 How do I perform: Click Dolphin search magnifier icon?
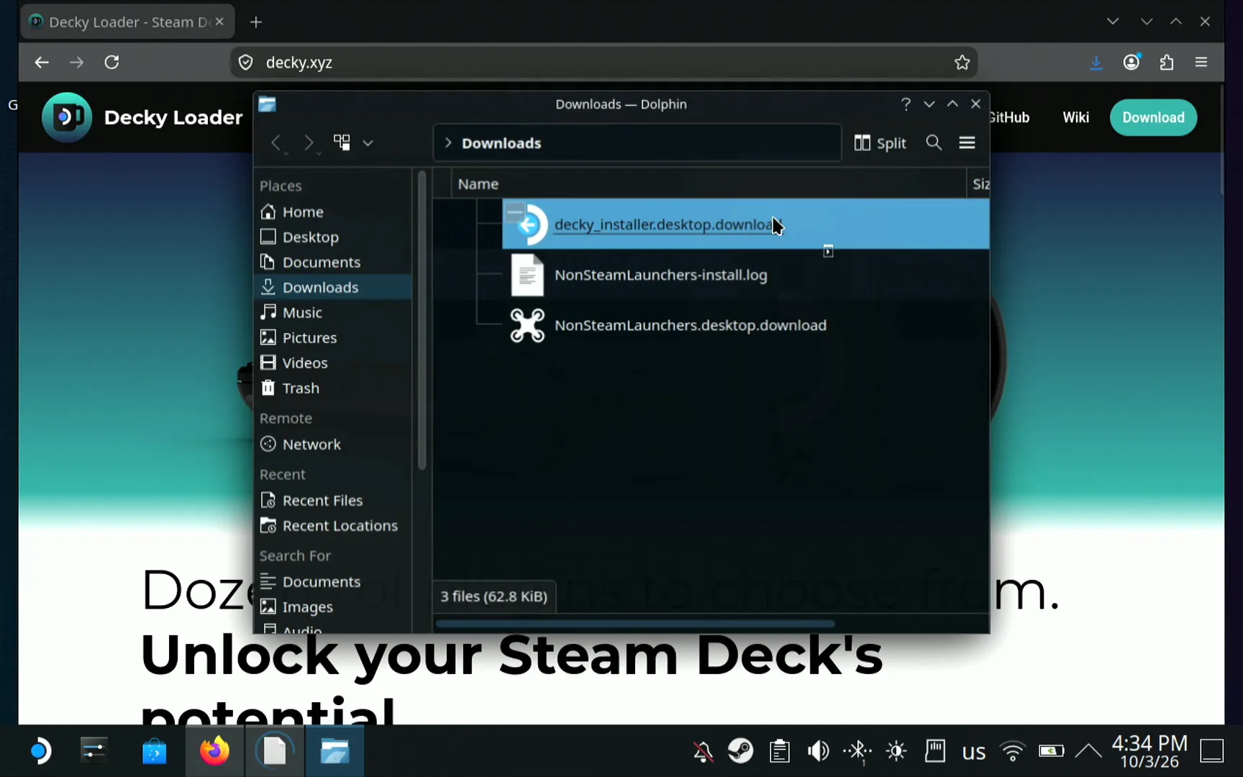pos(934,142)
